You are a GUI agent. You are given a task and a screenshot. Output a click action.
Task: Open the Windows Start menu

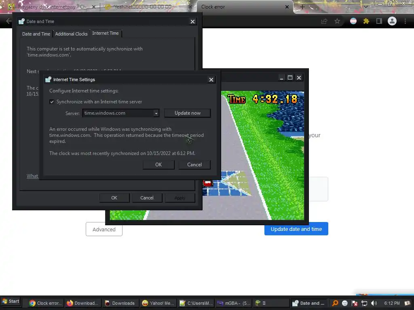pyautogui.click(x=11, y=301)
